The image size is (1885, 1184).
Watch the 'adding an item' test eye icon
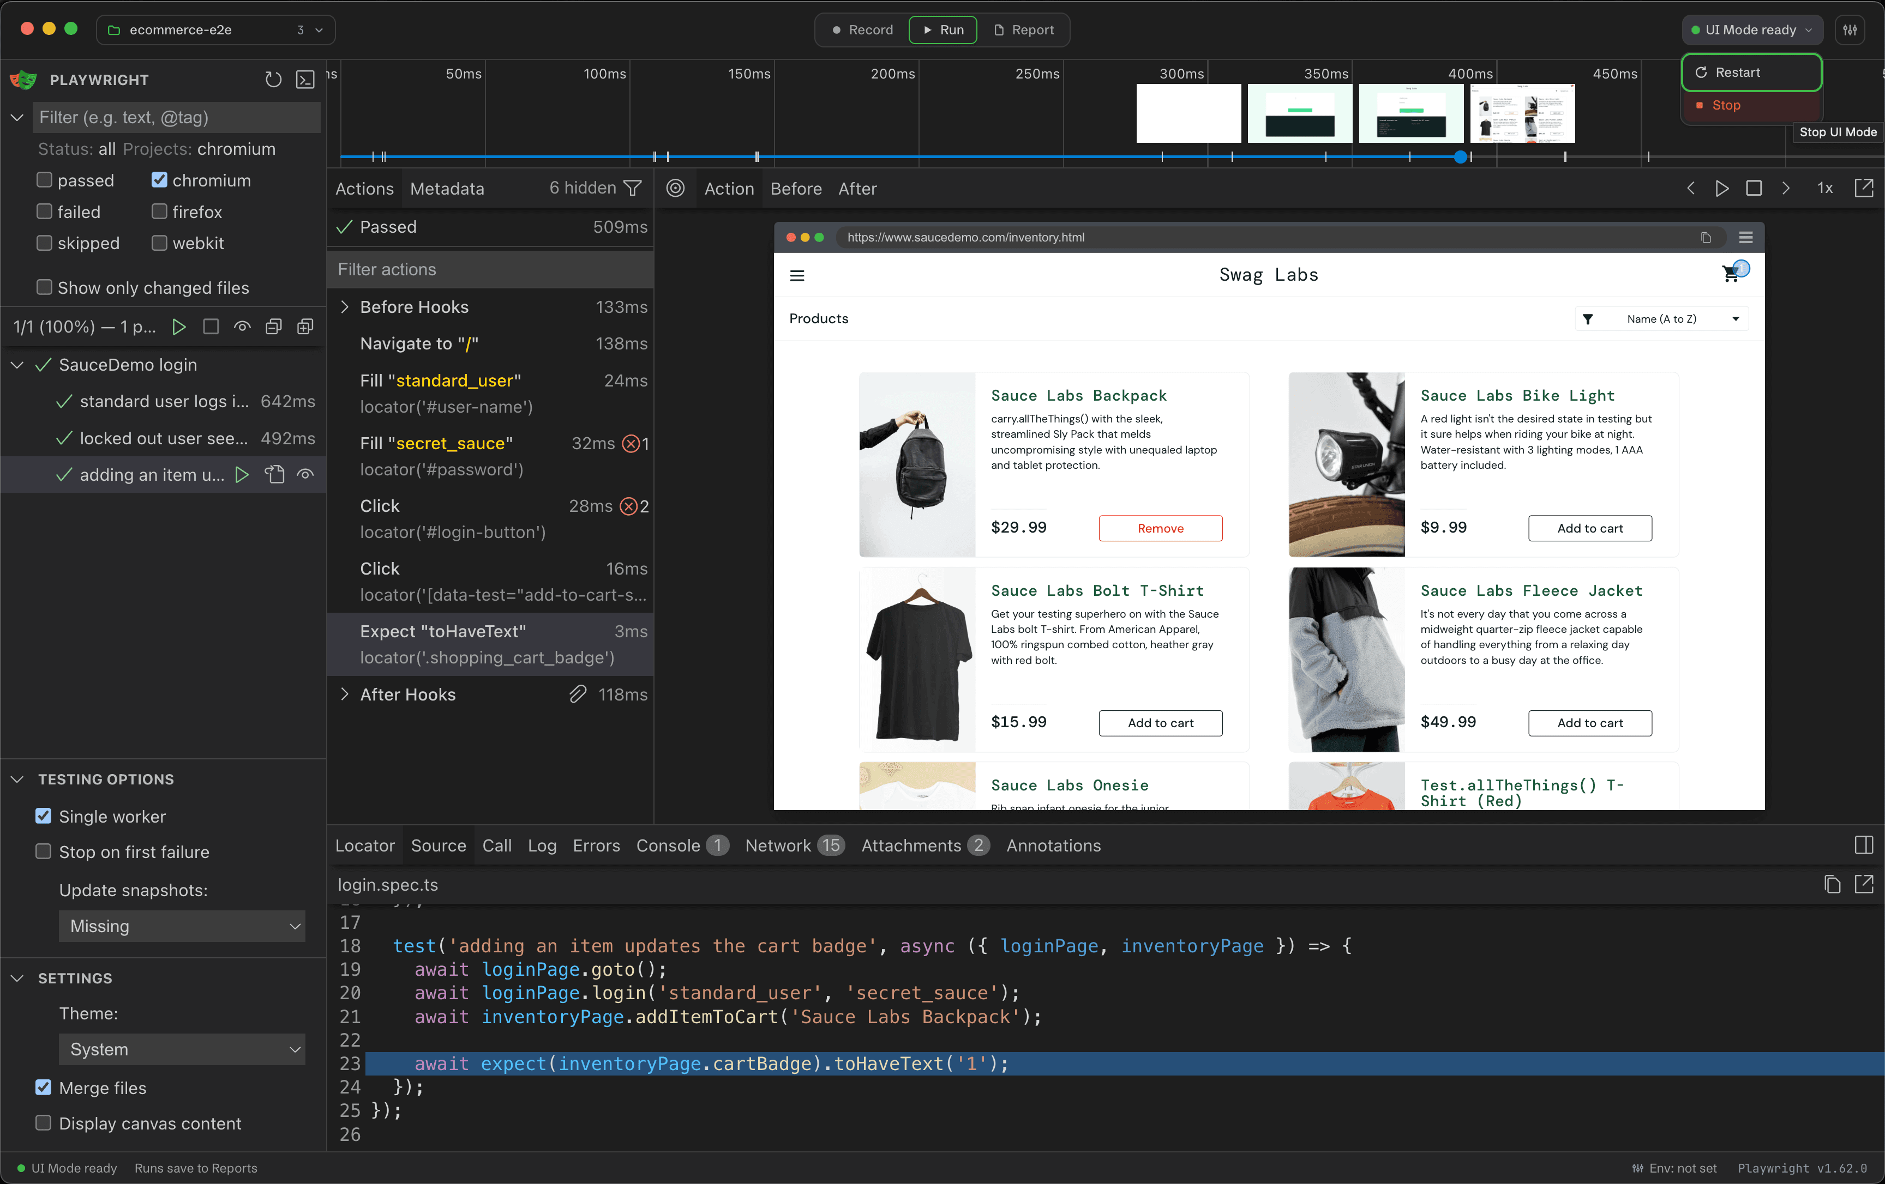coord(305,475)
